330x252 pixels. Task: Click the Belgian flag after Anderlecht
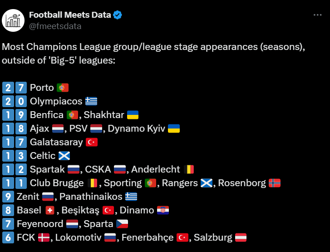(189, 169)
